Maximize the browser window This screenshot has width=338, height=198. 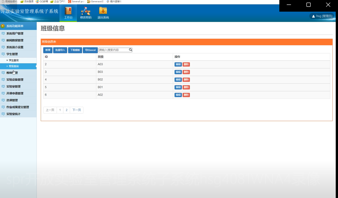coord(308,5)
